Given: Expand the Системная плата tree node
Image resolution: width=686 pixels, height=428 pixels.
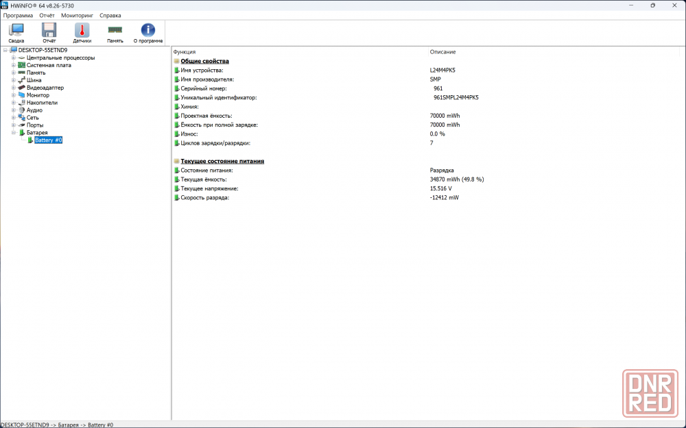Looking at the screenshot, I should (13, 65).
